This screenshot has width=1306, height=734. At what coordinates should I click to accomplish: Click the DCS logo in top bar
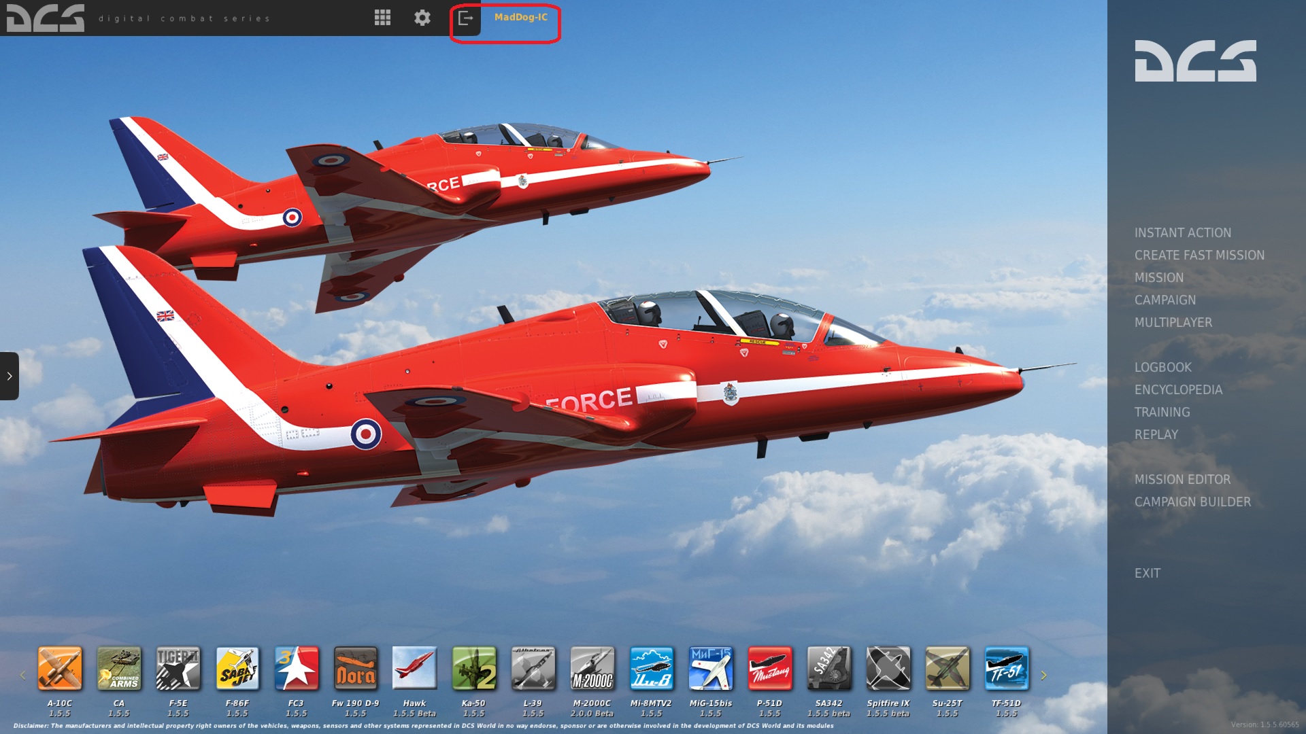46,18
